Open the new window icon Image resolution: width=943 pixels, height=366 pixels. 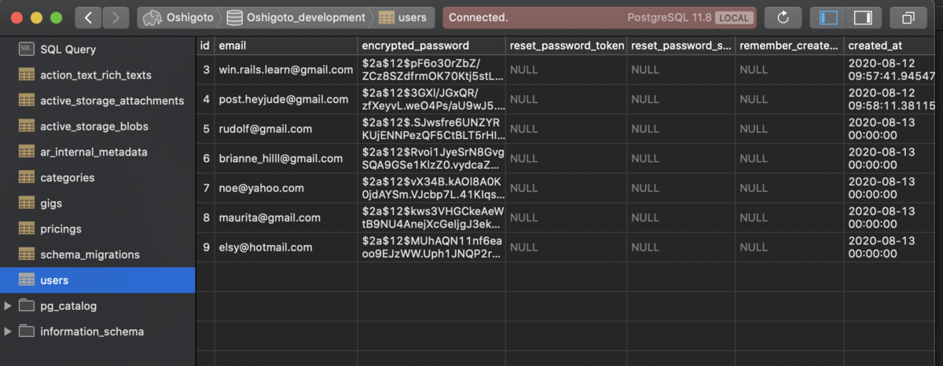pos(908,17)
